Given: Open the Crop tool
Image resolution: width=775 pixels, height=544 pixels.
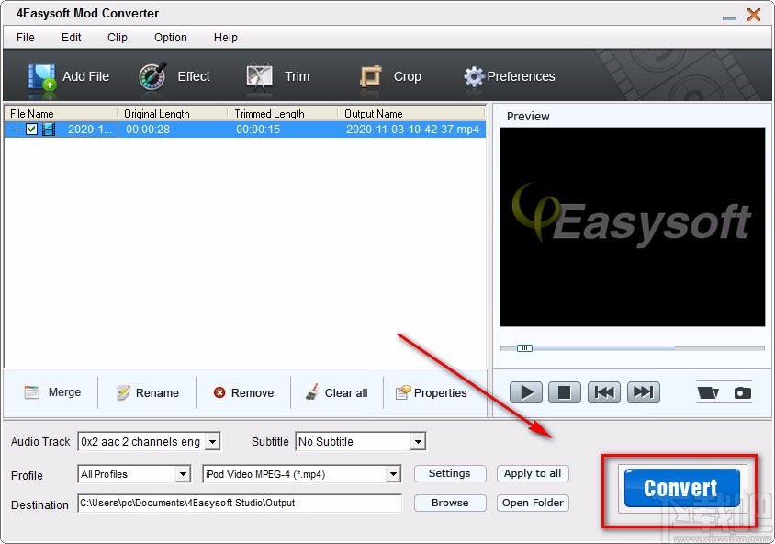Looking at the screenshot, I should (372, 77).
